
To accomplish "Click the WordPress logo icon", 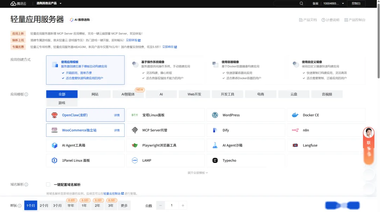I will 215,115.
